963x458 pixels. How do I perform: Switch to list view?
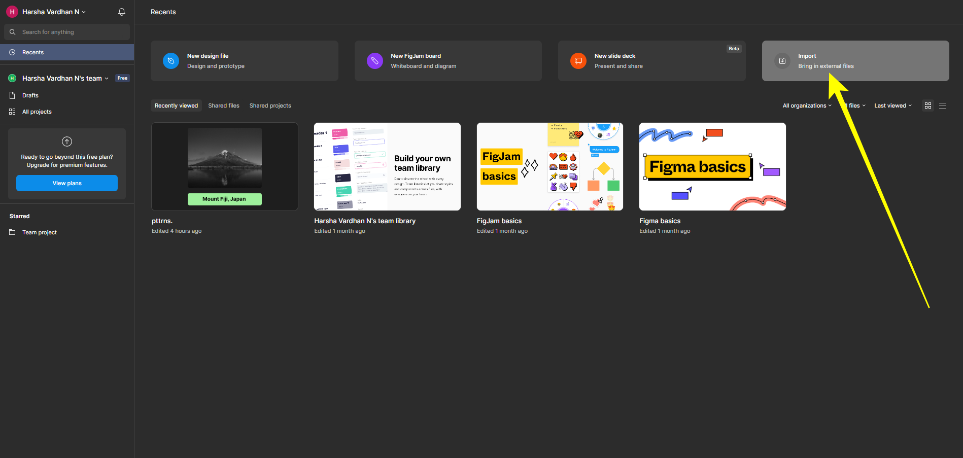(943, 105)
